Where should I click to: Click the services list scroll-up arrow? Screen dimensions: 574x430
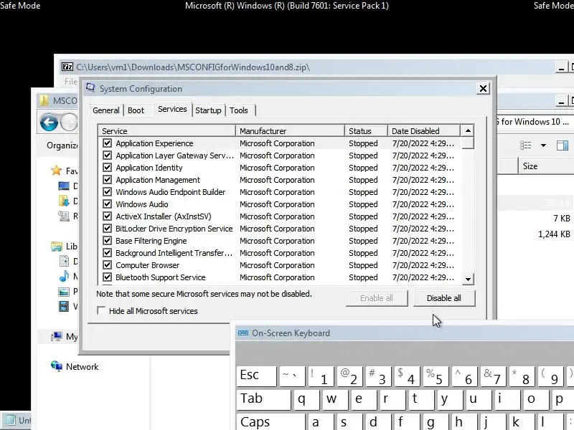tap(468, 130)
